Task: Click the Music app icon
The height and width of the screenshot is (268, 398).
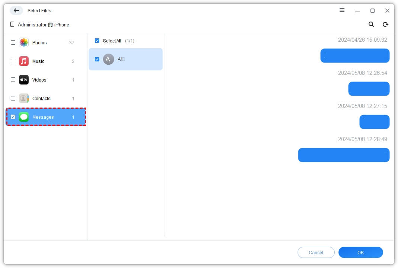Action: click(x=24, y=61)
